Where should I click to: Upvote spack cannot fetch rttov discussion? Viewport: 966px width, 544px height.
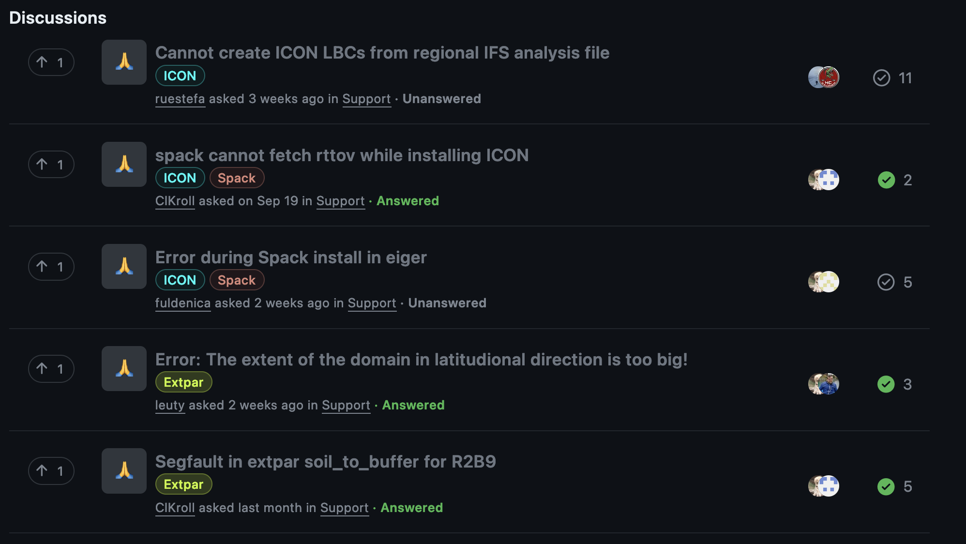coord(51,165)
